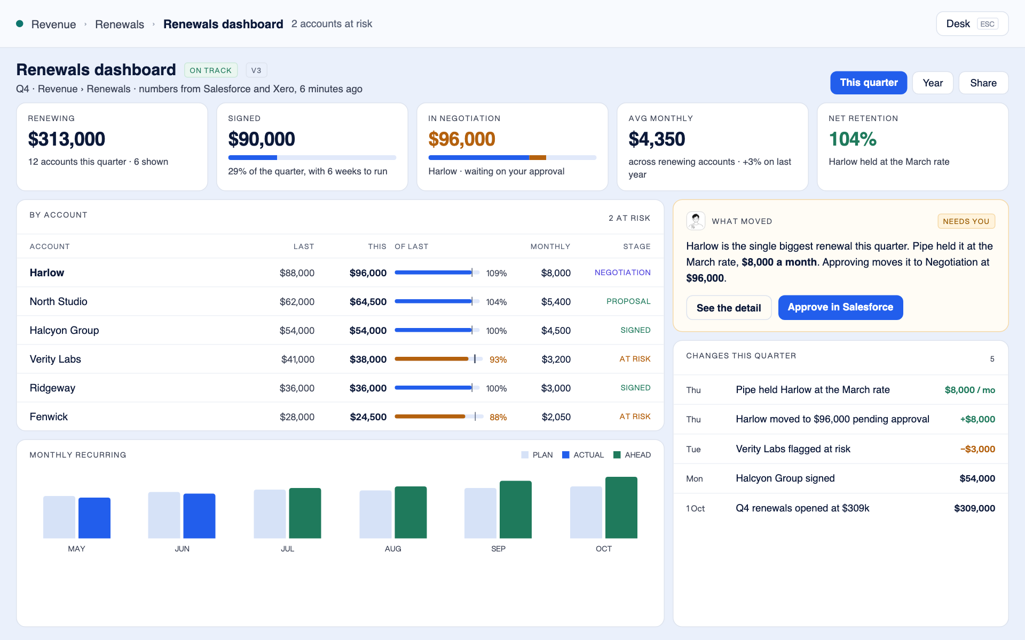The height and width of the screenshot is (640, 1025).
Task: Click the ON TRACK status badge
Action: point(211,70)
